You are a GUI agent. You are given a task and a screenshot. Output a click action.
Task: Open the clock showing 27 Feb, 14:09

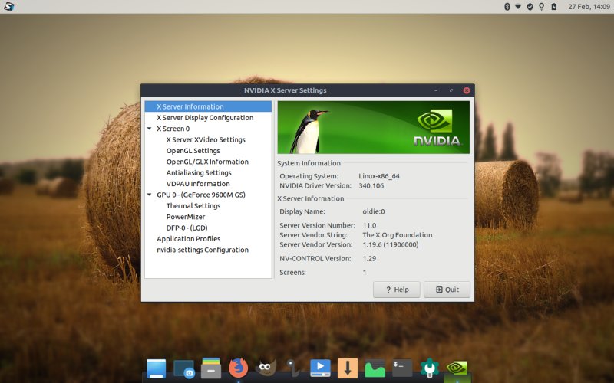(x=589, y=7)
